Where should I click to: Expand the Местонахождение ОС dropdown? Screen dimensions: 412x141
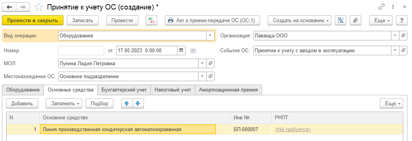click(x=202, y=76)
